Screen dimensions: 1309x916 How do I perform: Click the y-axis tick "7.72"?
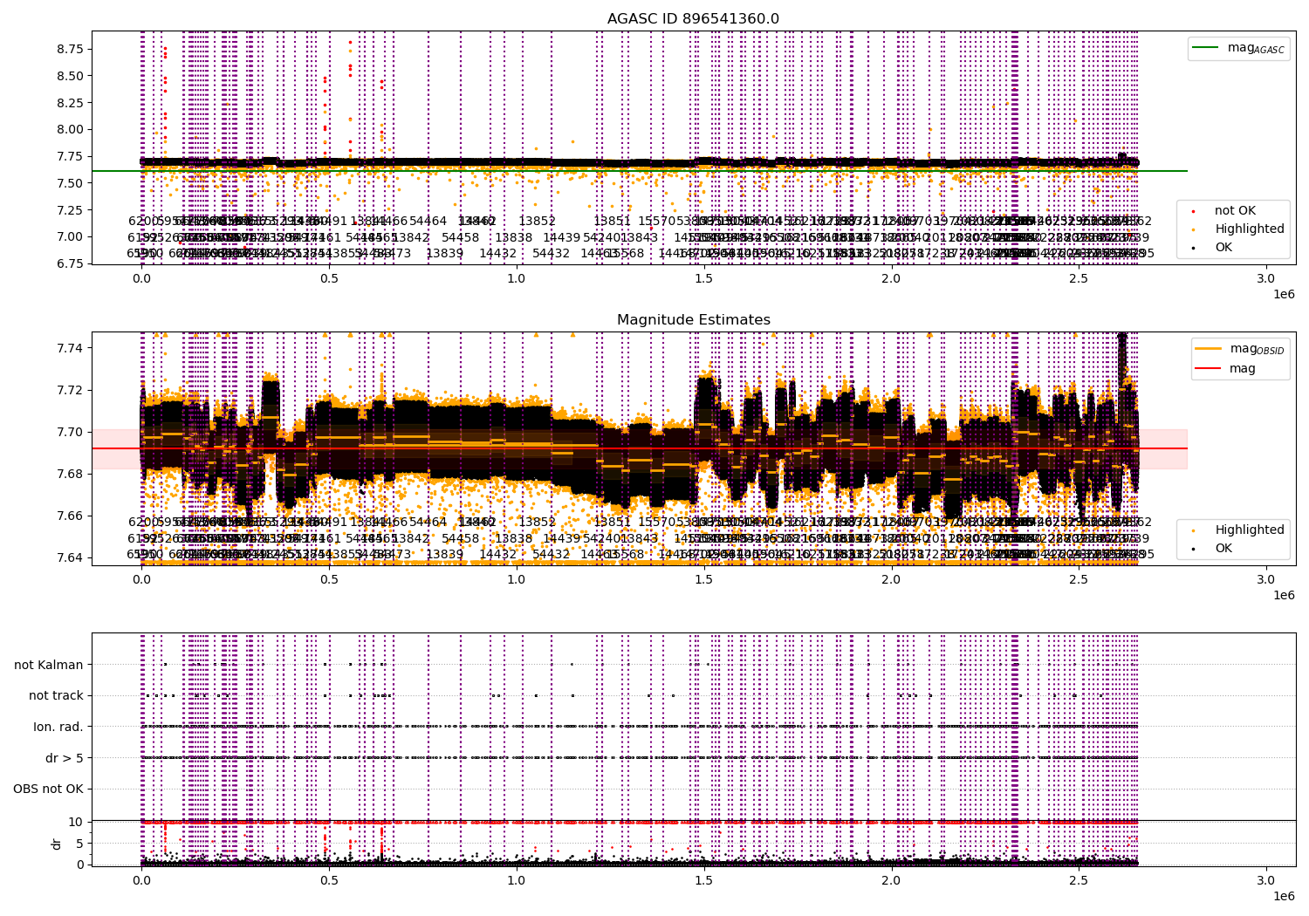pyautogui.click(x=70, y=390)
